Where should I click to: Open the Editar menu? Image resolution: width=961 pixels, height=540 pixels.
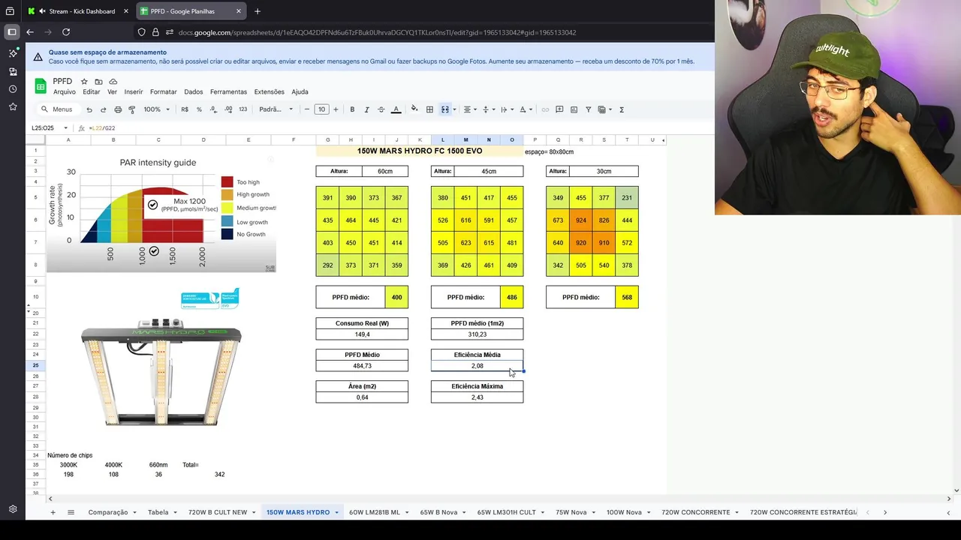tap(92, 91)
